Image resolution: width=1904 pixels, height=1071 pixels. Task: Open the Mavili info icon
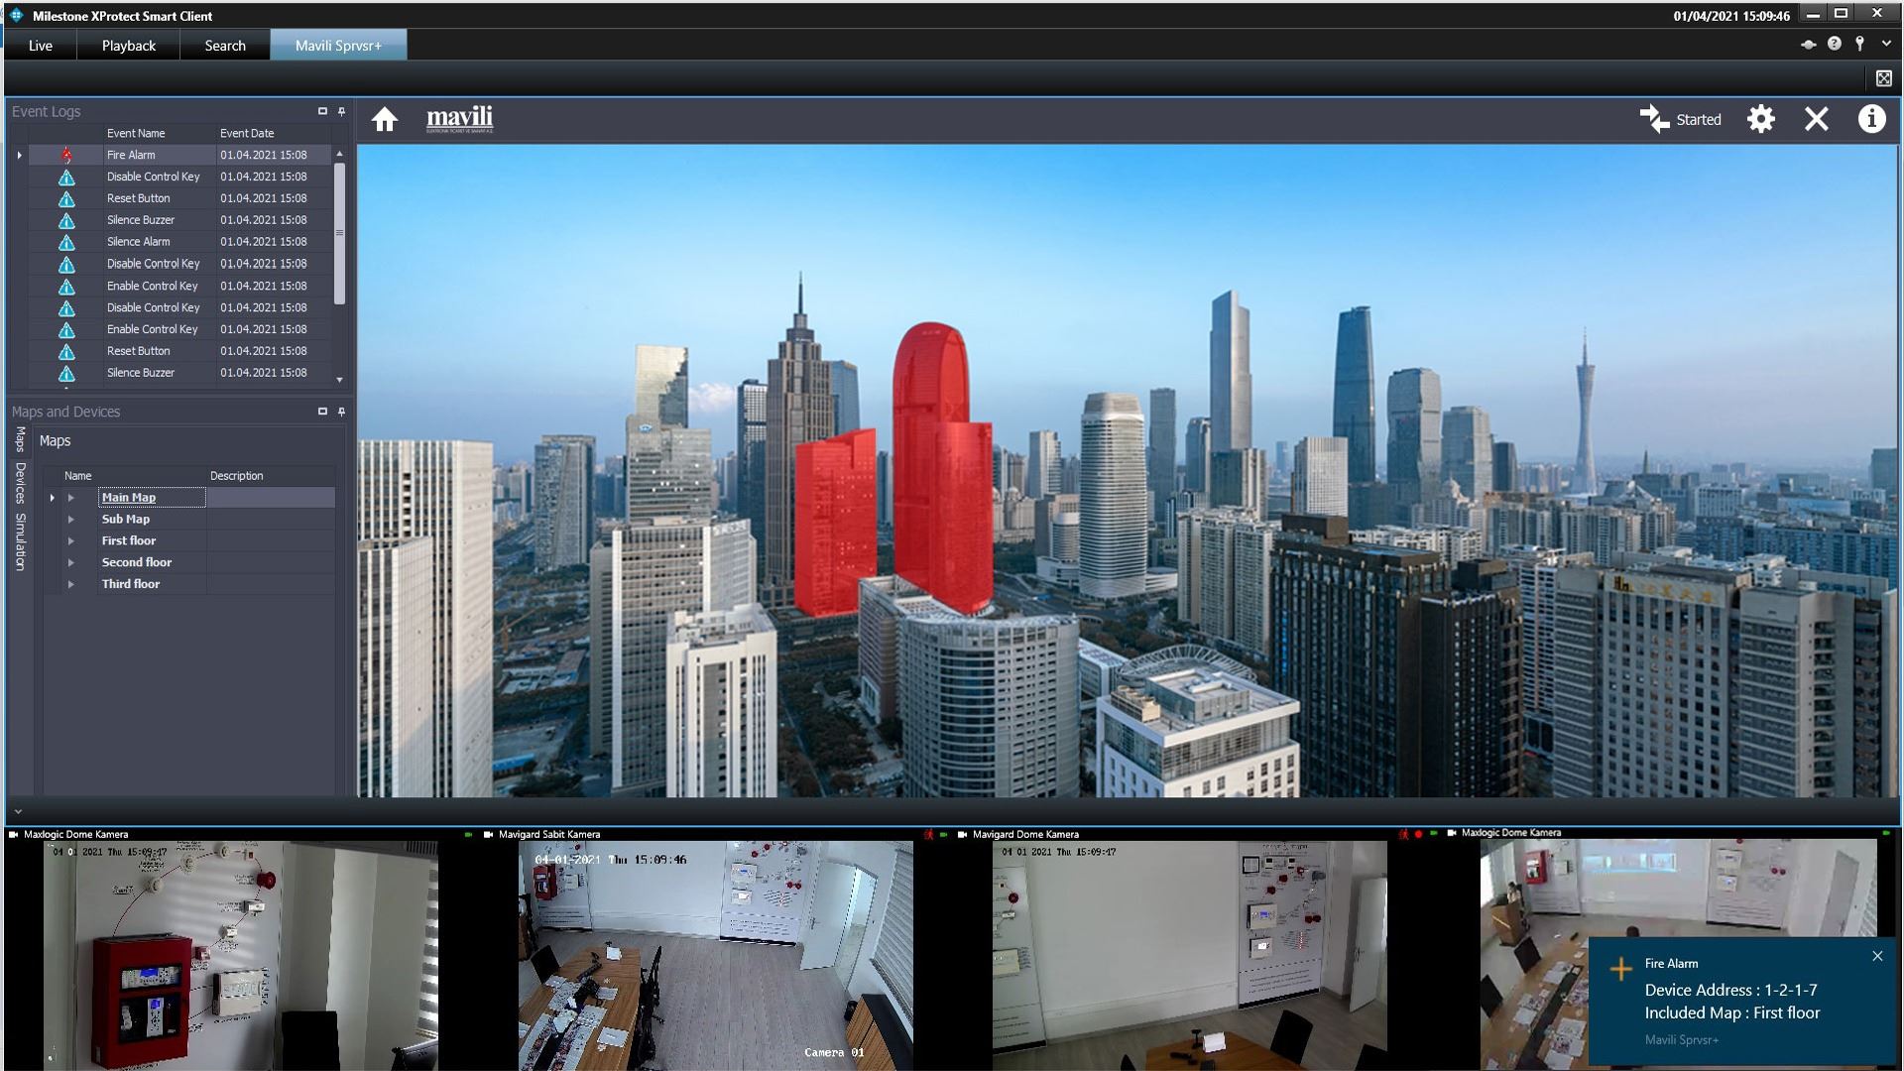[1871, 119]
